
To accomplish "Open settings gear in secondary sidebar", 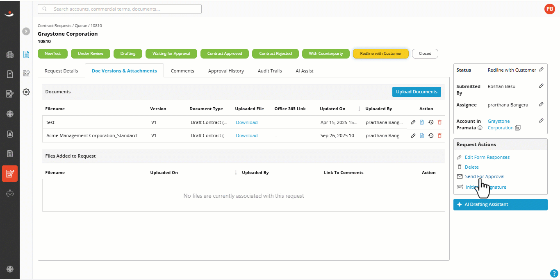I will point(26,92).
